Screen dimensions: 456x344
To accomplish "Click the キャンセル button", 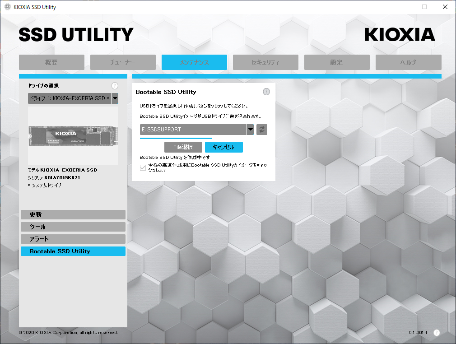I will click(x=223, y=147).
